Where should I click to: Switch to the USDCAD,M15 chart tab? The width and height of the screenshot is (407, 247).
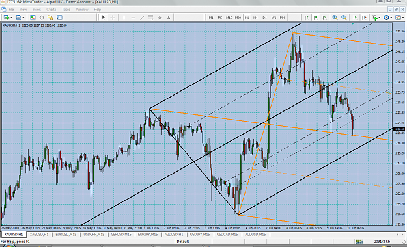(227, 235)
